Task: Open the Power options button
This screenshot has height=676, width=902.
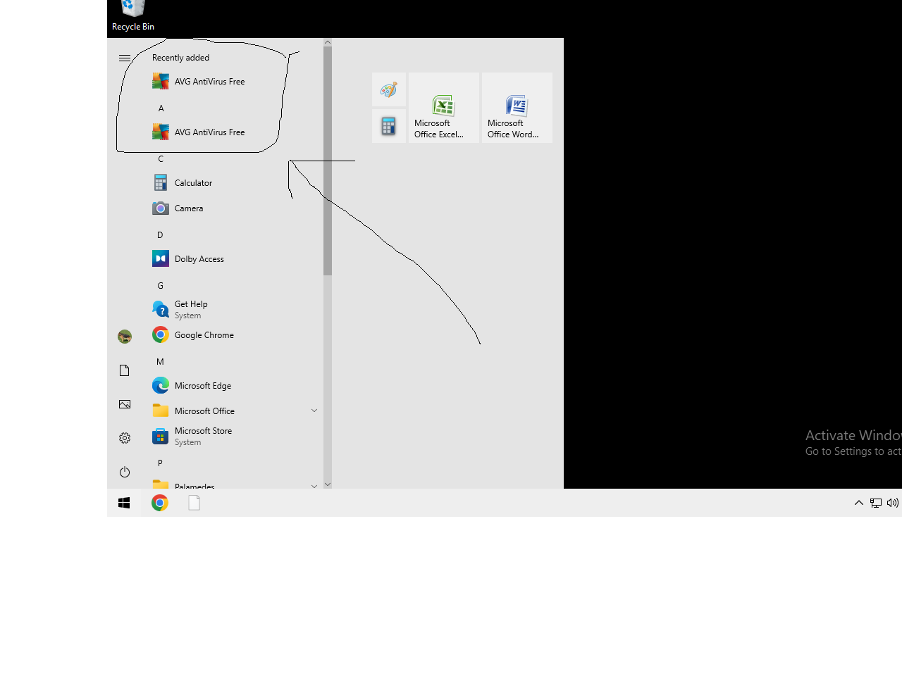Action: pos(125,472)
